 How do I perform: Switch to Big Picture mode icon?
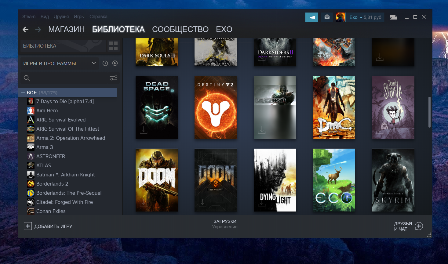click(393, 17)
